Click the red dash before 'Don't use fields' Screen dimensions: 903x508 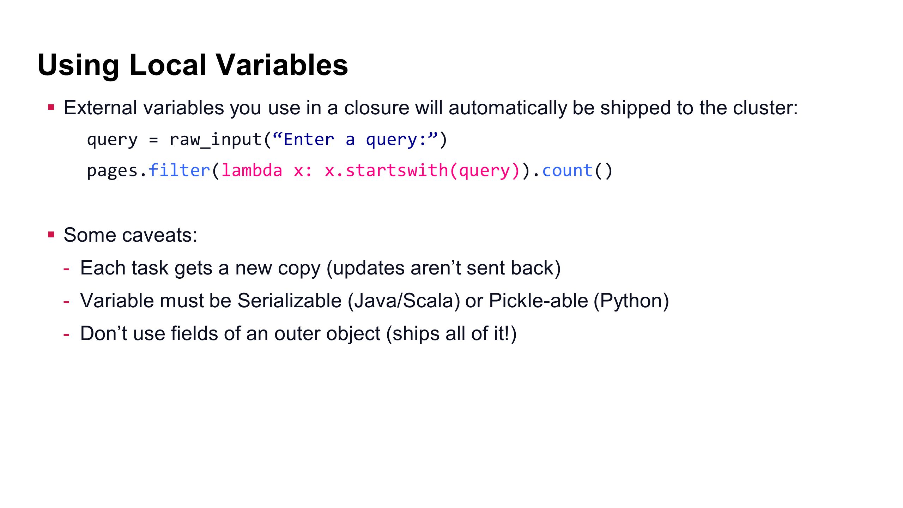click(x=66, y=335)
